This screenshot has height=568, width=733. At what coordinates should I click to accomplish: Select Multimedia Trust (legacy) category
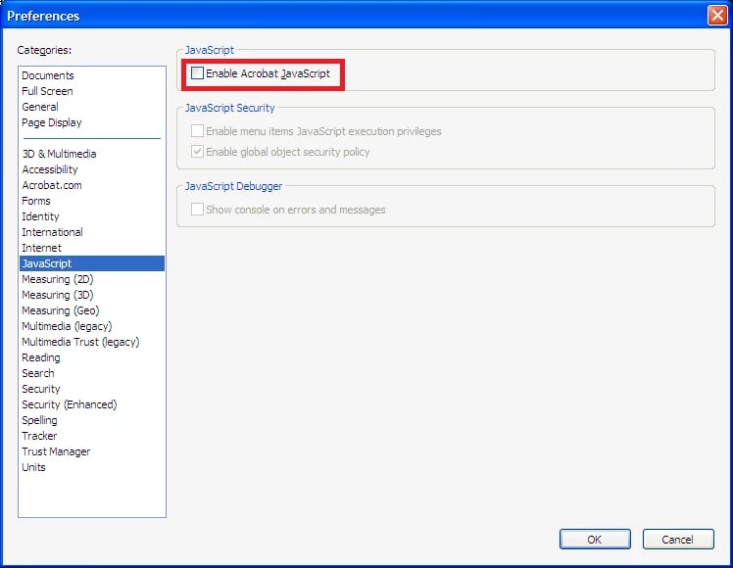[80, 342]
